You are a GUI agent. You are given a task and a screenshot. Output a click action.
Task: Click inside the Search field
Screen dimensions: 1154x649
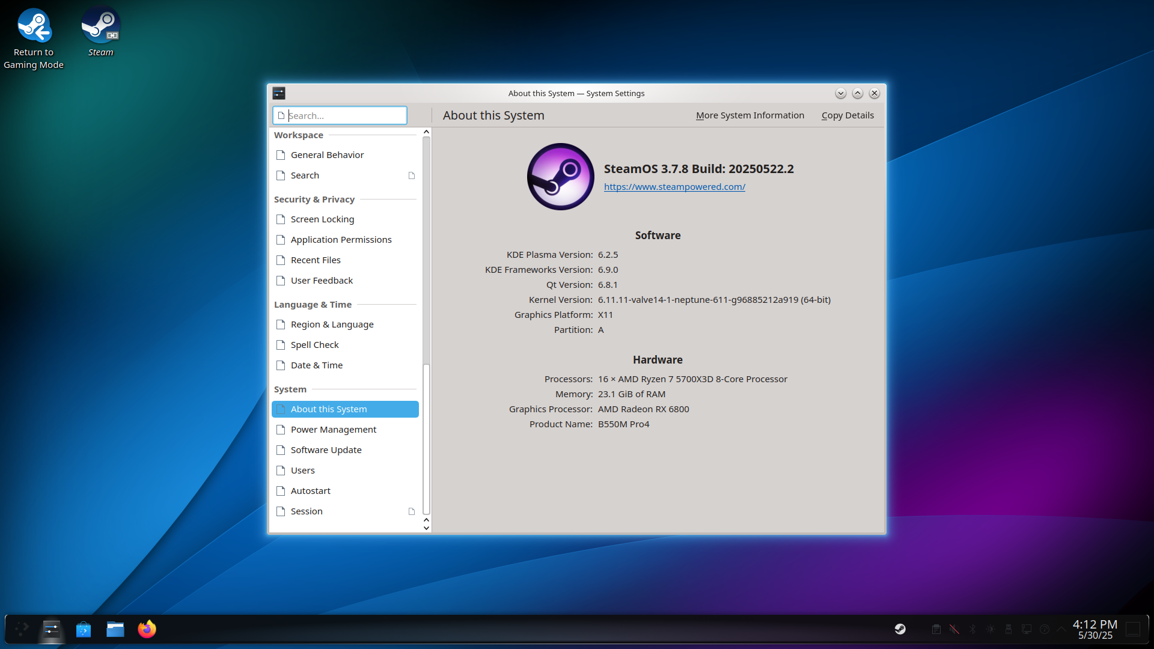point(340,115)
